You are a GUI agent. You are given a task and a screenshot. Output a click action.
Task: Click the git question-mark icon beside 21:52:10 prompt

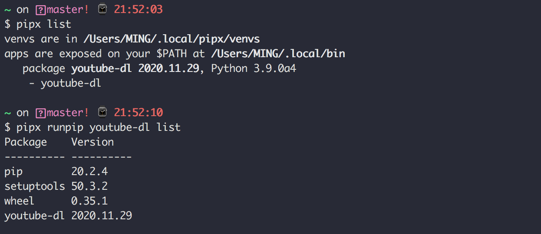40,113
